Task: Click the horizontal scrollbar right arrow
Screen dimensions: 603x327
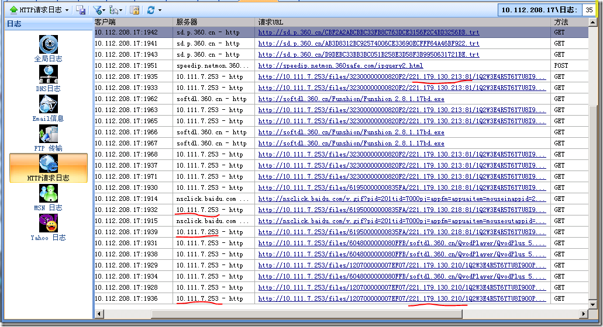Action: click(584, 314)
